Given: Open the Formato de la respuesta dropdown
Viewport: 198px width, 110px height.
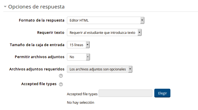Looking at the screenshot, I should [106, 20].
